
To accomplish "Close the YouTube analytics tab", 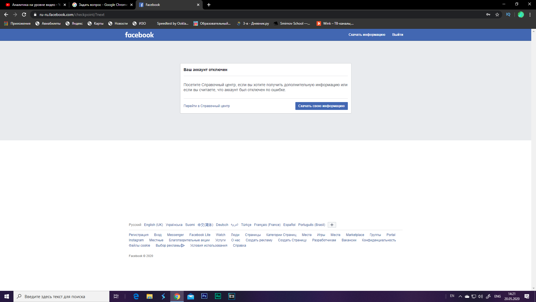I will pyautogui.click(x=65, y=5).
